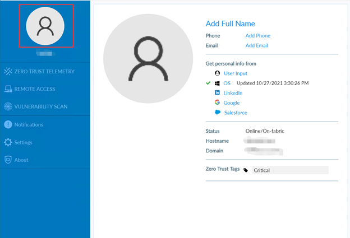Image resolution: width=350 pixels, height=238 pixels.
Task: Click the Updated 10/27/2021 3:30:26 PM text
Action: [x=273, y=83]
